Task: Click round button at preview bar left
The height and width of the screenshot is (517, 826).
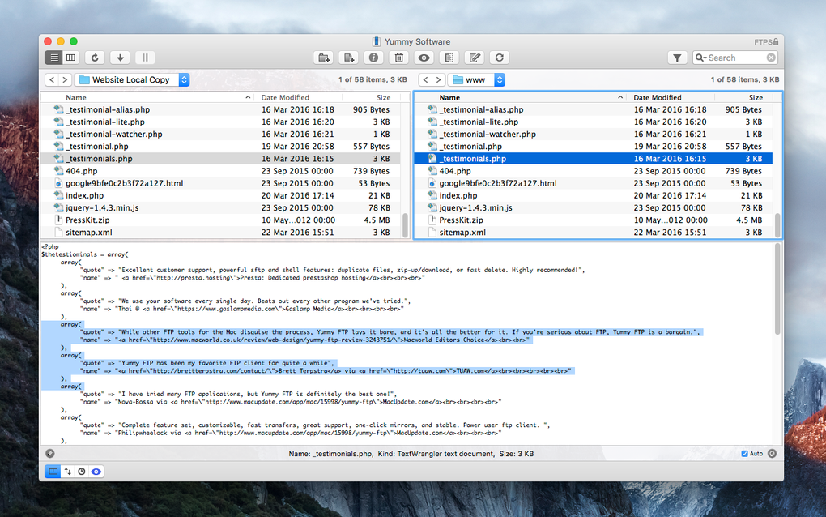Action: point(50,453)
